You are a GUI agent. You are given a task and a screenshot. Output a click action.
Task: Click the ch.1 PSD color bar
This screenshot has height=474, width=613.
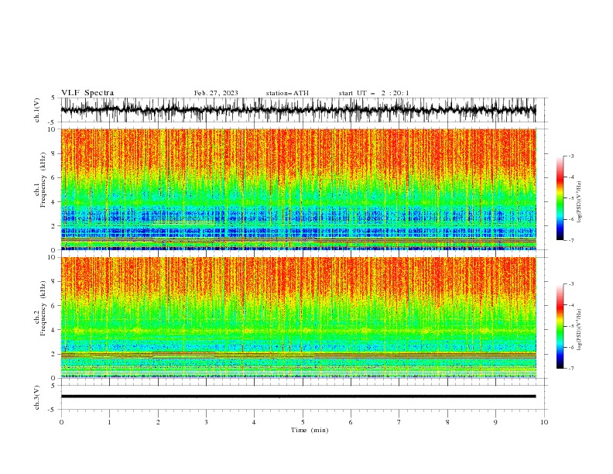pos(560,198)
